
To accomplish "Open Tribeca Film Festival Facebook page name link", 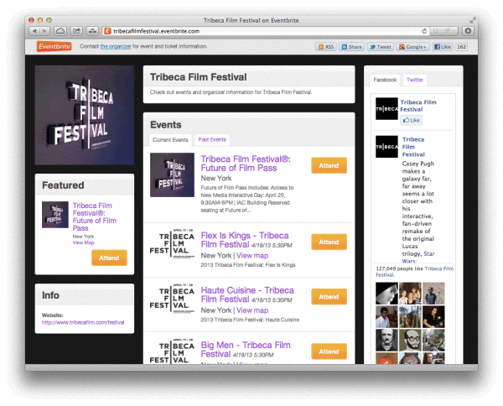I will (x=418, y=106).
